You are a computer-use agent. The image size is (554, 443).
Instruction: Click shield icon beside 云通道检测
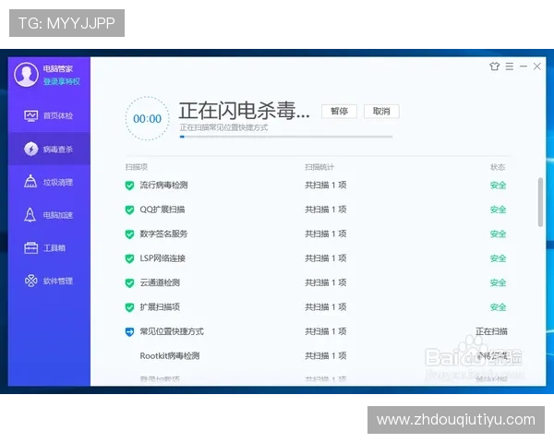tap(129, 283)
